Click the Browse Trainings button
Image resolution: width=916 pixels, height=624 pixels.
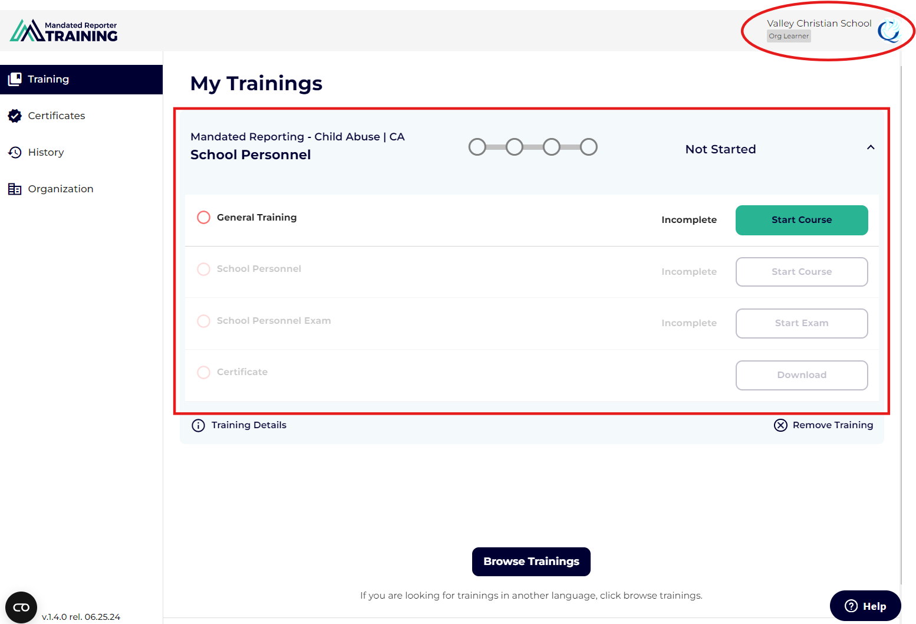[531, 561]
